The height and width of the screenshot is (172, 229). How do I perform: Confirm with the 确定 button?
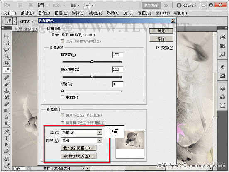[161, 31]
